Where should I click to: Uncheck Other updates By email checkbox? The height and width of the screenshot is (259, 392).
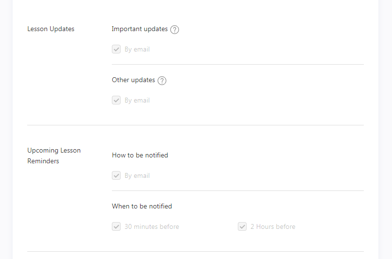116,100
